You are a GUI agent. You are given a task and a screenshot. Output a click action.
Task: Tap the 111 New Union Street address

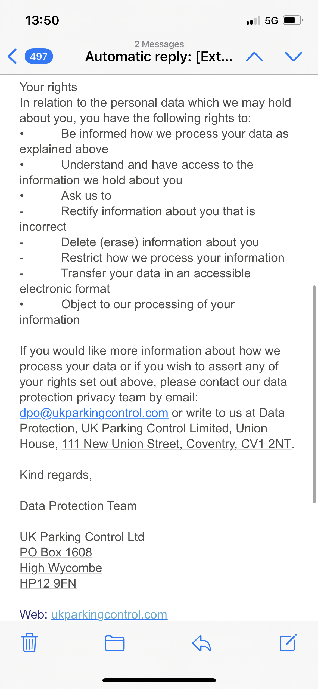(177, 444)
